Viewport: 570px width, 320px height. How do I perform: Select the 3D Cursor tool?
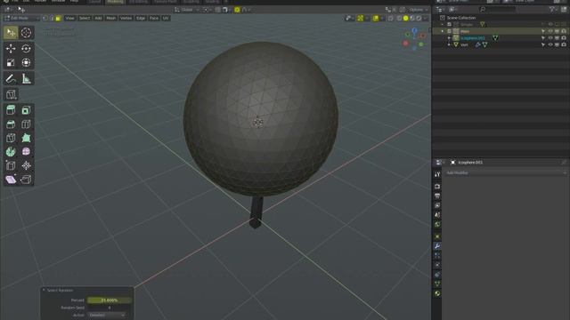click(x=26, y=33)
